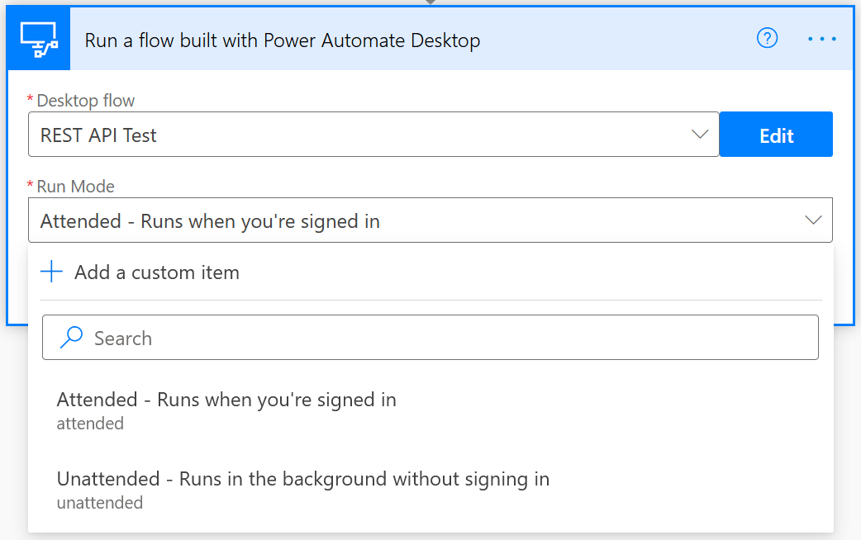Open the three-dot more options menu
Screen dimensions: 861x540
(x=822, y=39)
